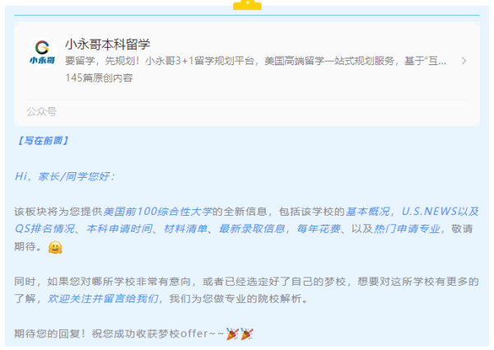Click the second party popper emoji
494x350 pixels.
(247, 334)
